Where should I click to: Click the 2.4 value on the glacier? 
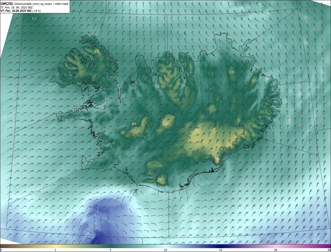pos(165,124)
